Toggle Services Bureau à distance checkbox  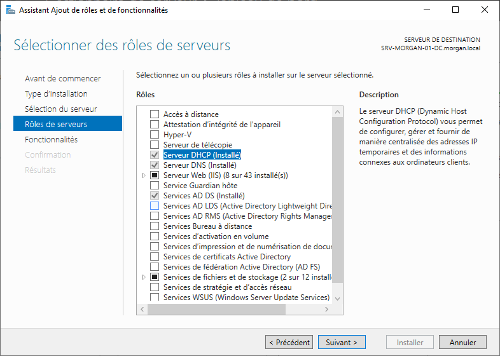(x=155, y=226)
